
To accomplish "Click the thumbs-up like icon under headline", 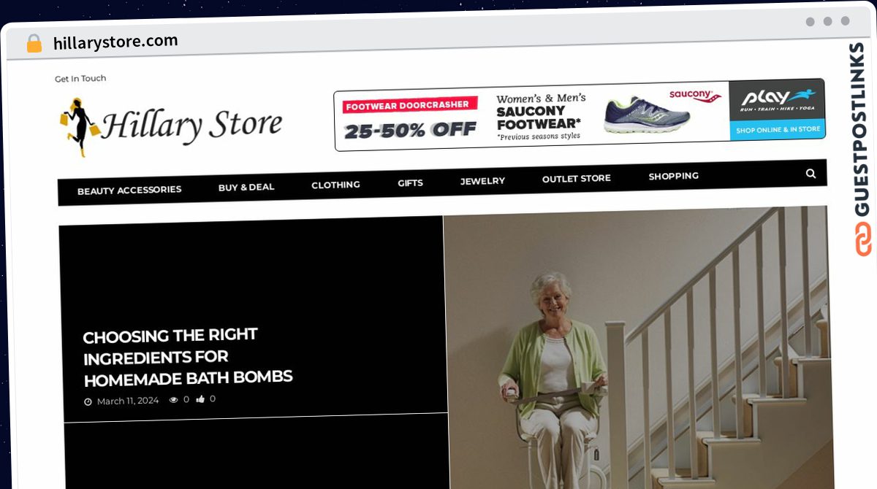I will pyautogui.click(x=201, y=399).
